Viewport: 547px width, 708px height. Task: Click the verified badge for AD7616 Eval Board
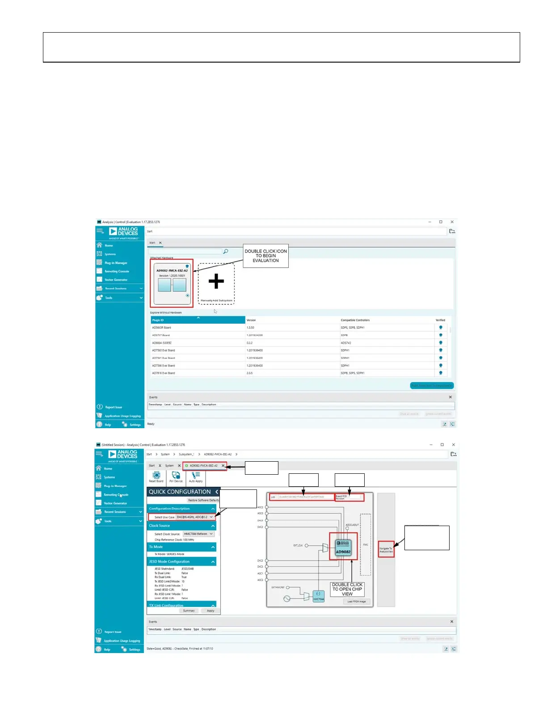441,373
